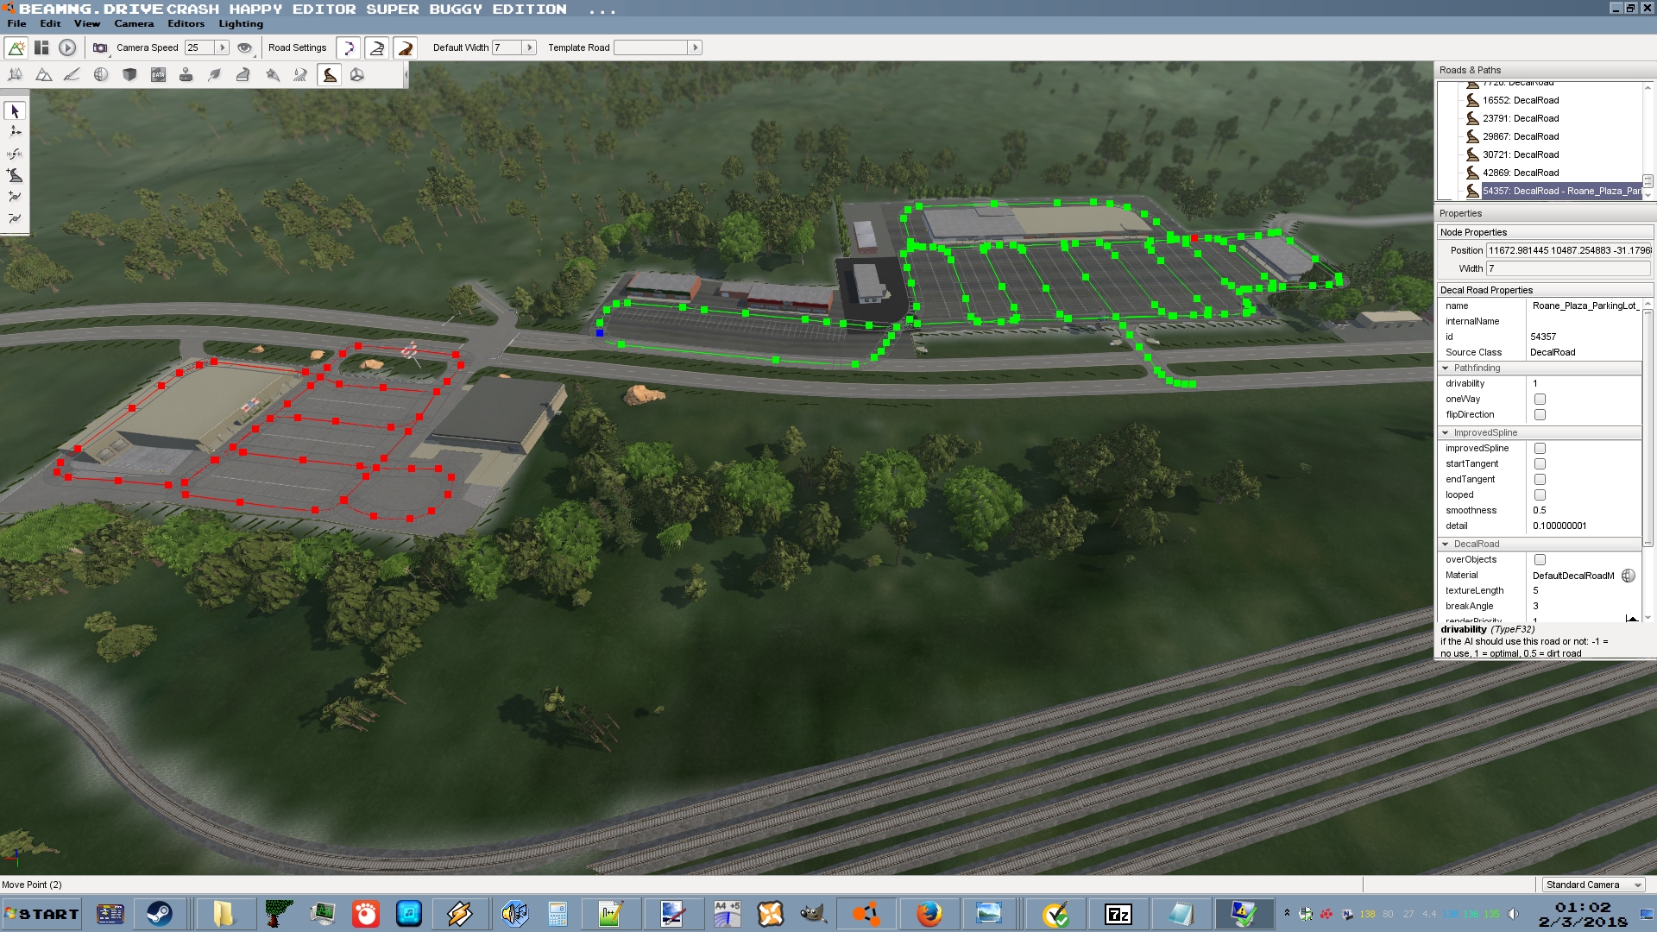Toggle the startTangent checkbox
The height and width of the screenshot is (932, 1657).
tap(1540, 463)
